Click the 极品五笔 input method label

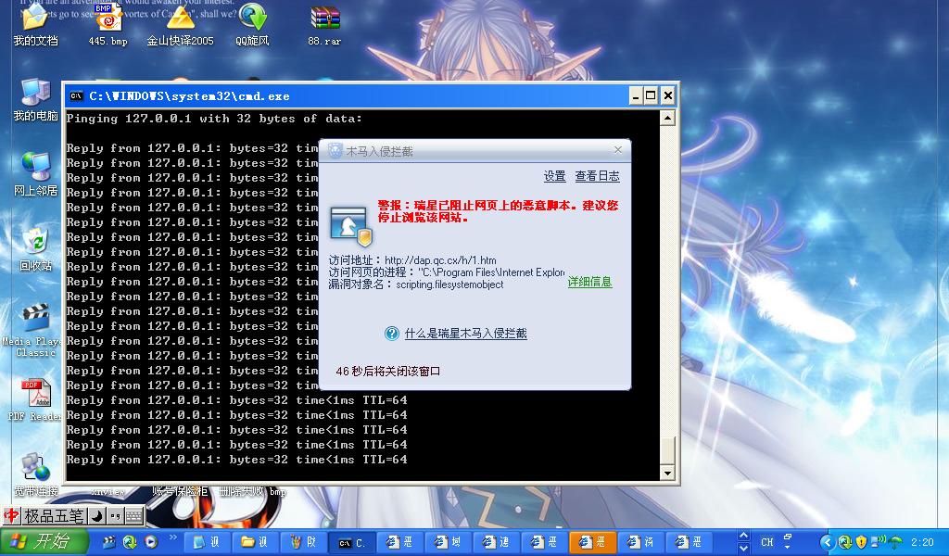(x=54, y=515)
